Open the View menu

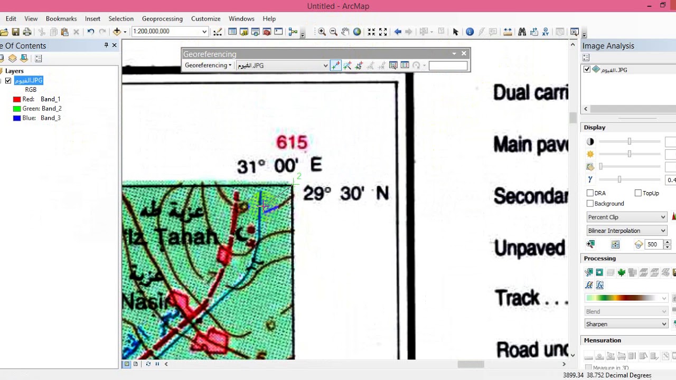(31, 18)
